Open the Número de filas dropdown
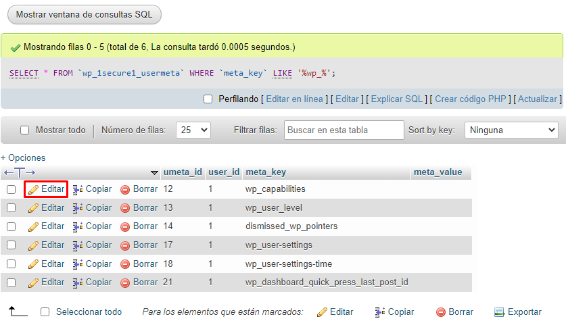Viewport: 566px width, 325px height. 193,130
